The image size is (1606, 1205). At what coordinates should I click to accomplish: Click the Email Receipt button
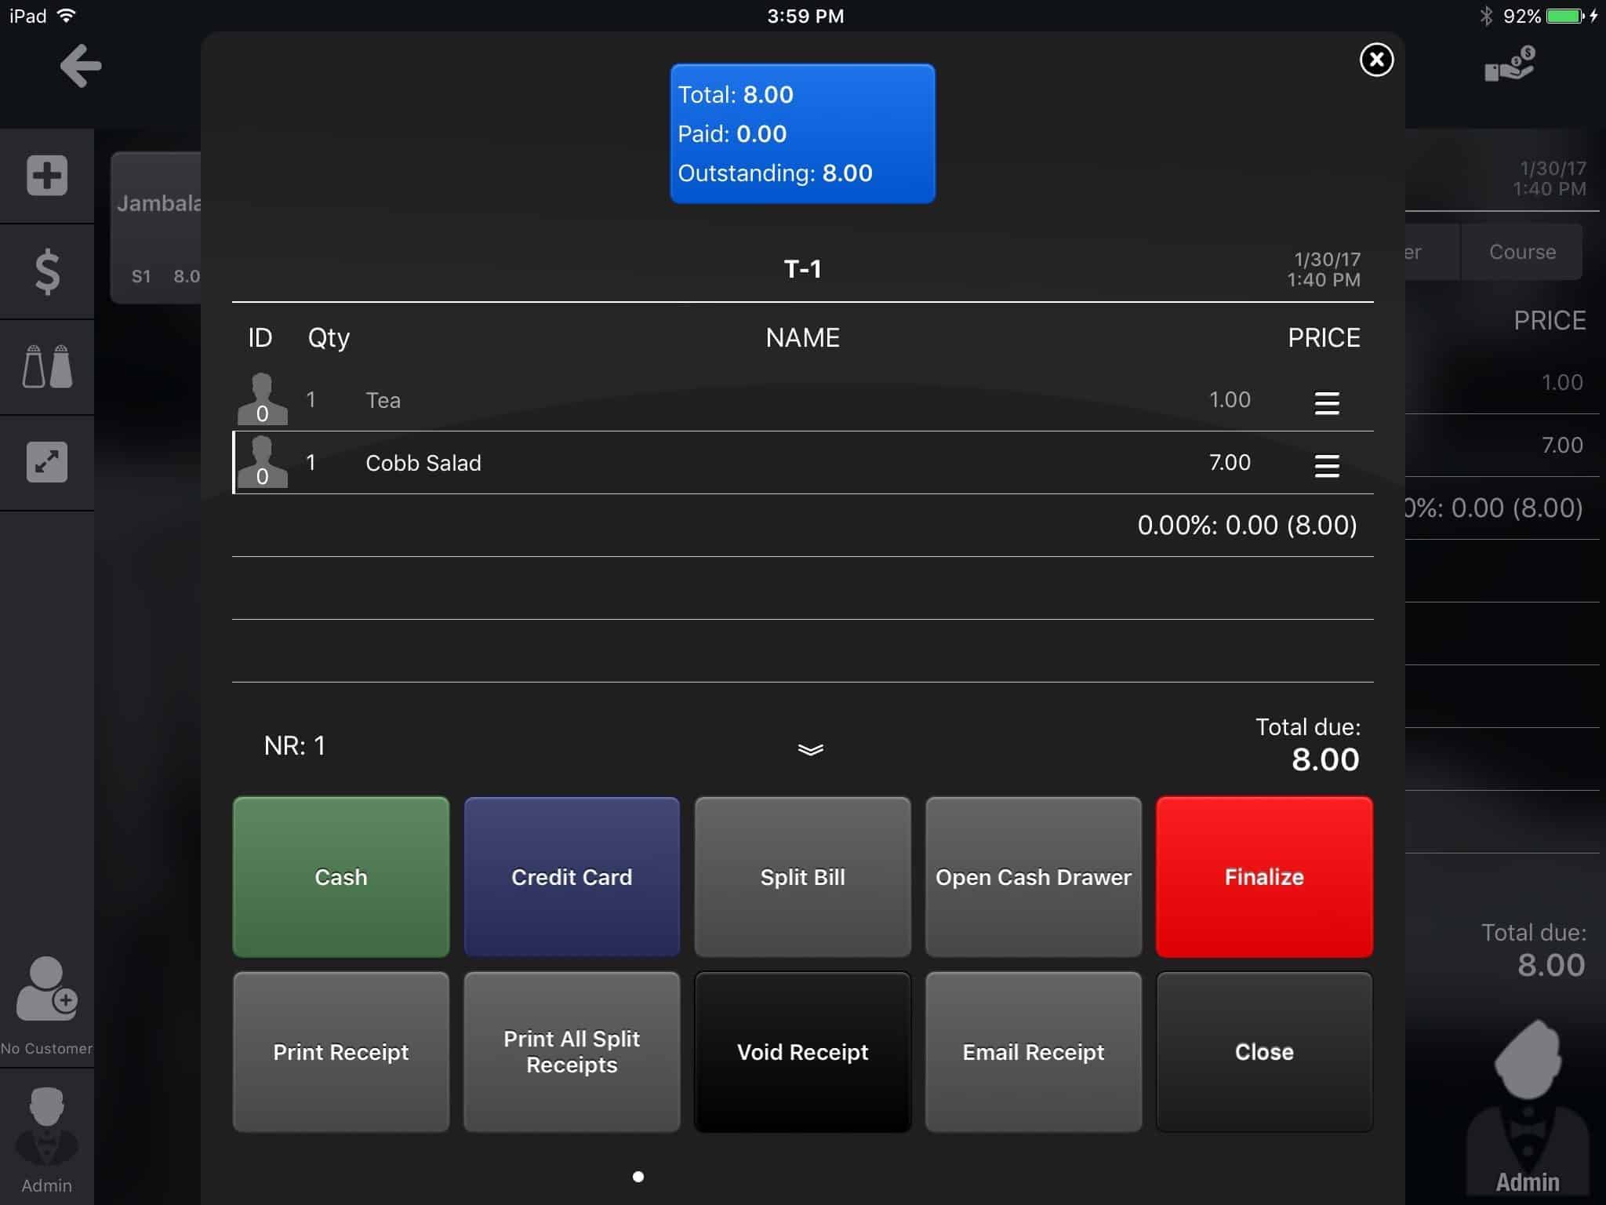[1034, 1052]
